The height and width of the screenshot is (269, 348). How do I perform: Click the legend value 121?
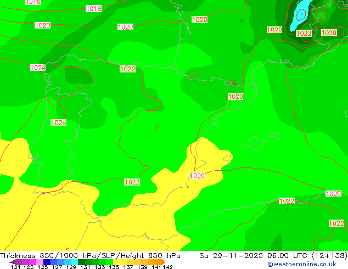15,267
